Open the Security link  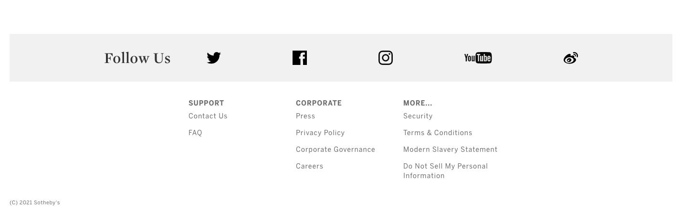418,116
